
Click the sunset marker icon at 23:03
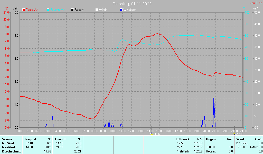(234, 134)
